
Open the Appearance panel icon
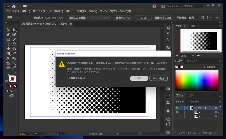[x=168, y=111]
